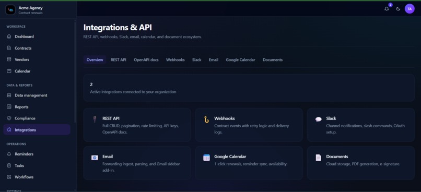Open the Google Calendar card title

(x=230, y=157)
